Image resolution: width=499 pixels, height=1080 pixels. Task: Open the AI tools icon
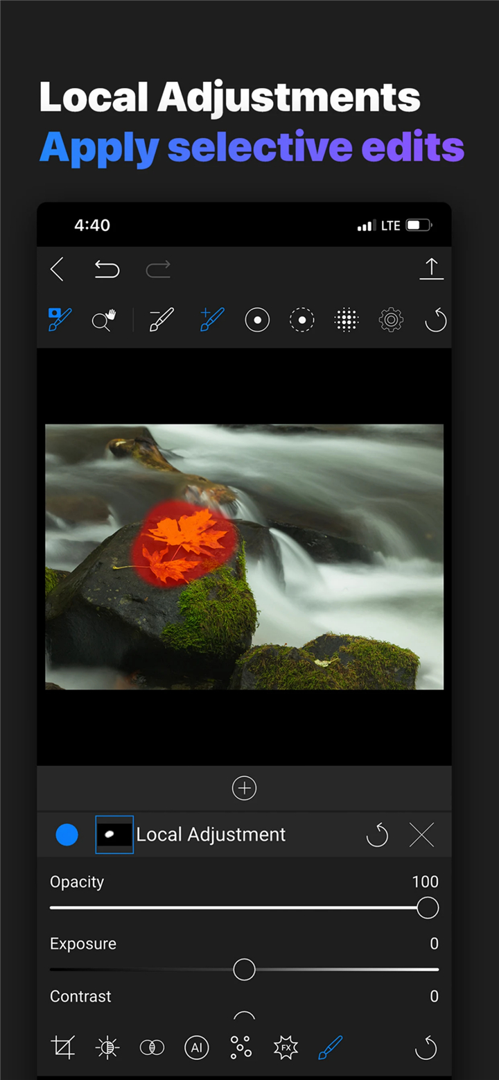(196, 1047)
